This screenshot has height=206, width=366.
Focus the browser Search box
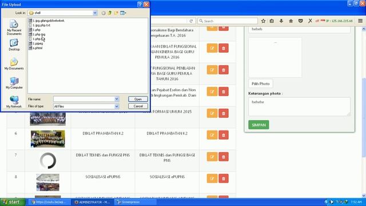(228, 21)
